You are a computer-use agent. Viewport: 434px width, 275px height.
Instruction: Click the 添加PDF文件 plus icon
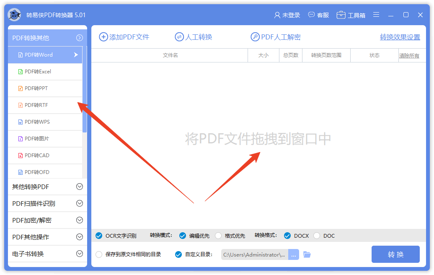(x=103, y=37)
